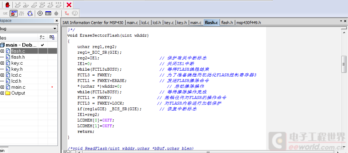Expand the main.c tree node
The image size is (348, 153).
tap(2, 87)
